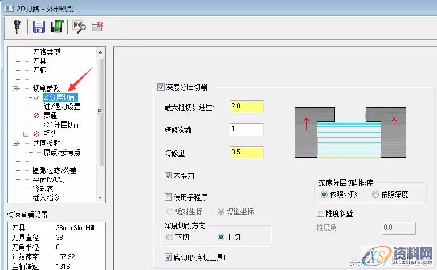Click the 锥度角 input field
The height and width of the screenshot is (270, 437).
398,228
